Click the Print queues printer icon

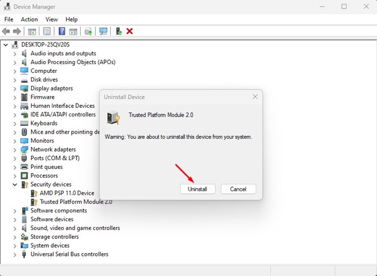point(24,167)
